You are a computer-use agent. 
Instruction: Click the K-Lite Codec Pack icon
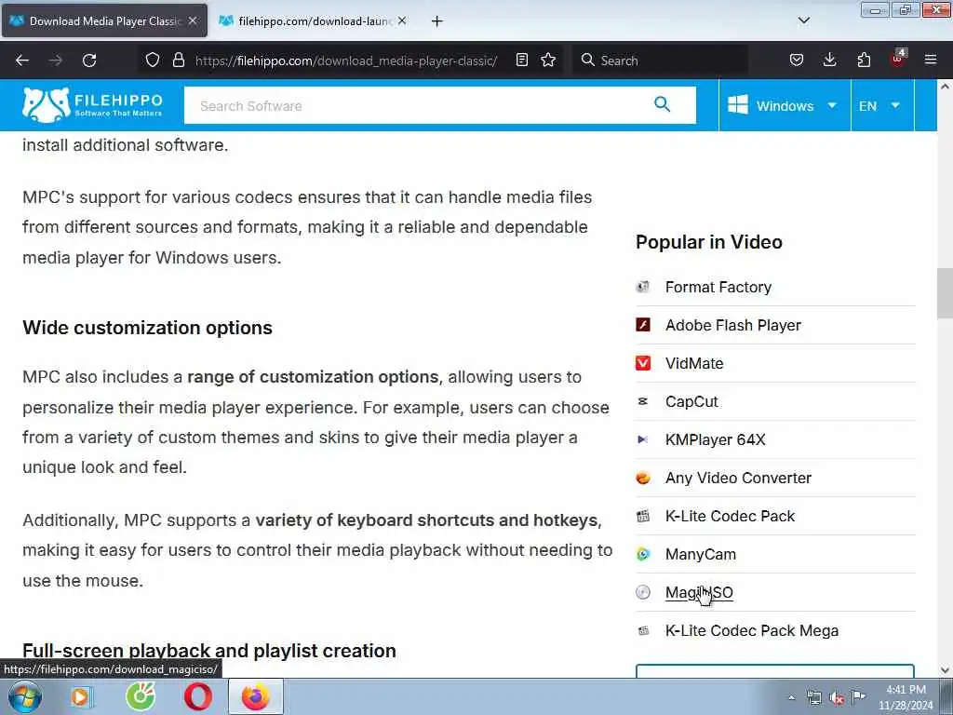(x=643, y=516)
